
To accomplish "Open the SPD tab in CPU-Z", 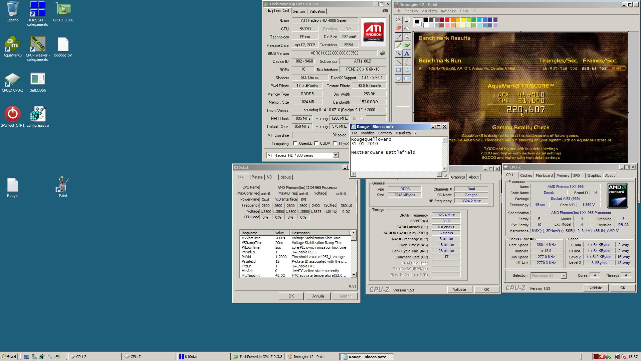I will (576, 175).
